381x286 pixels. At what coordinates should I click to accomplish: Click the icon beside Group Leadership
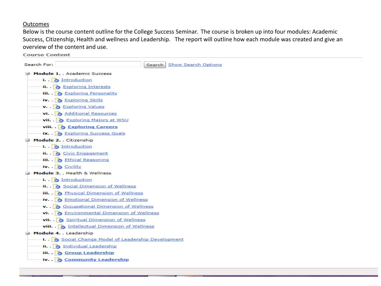point(58,253)
